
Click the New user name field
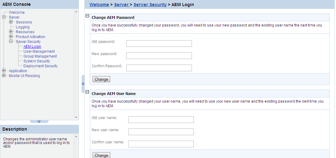click(161, 132)
